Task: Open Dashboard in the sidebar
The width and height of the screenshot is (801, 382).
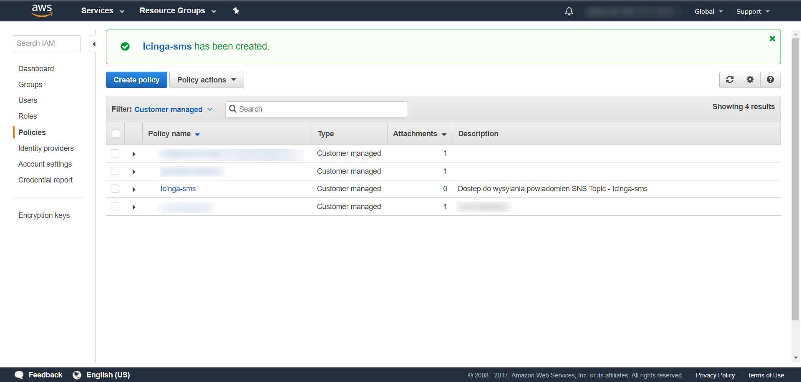Action: [36, 69]
